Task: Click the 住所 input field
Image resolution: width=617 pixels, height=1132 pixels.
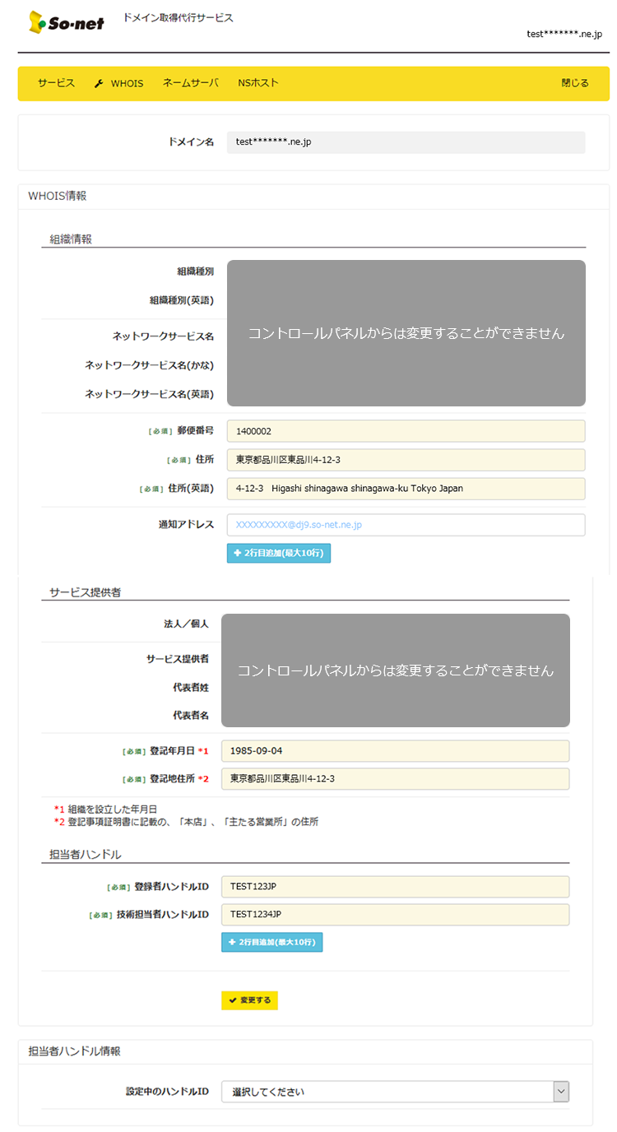Action: coord(406,460)
